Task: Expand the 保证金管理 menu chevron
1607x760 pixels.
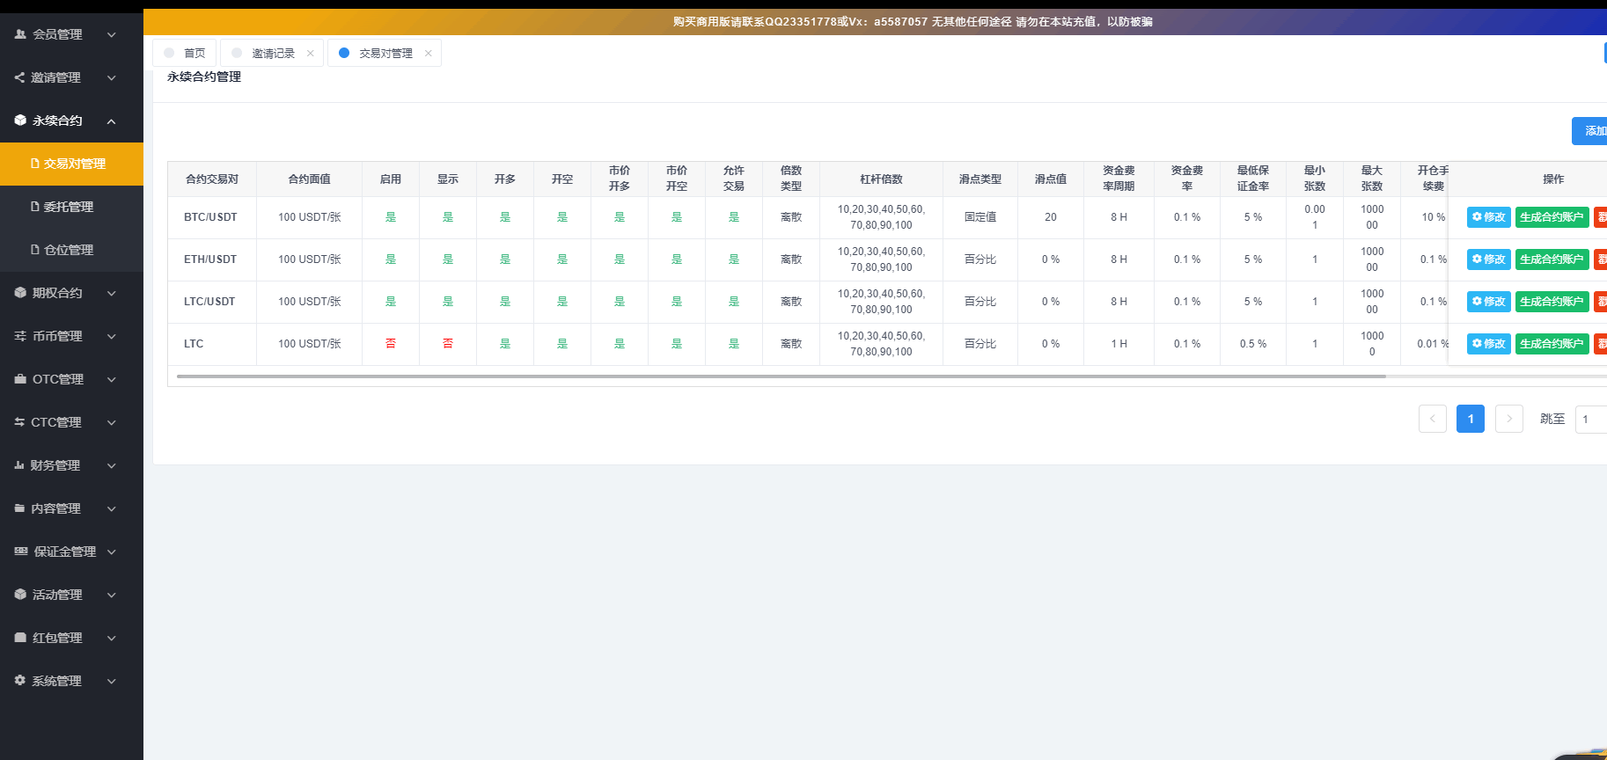Action: coord(111,552)
